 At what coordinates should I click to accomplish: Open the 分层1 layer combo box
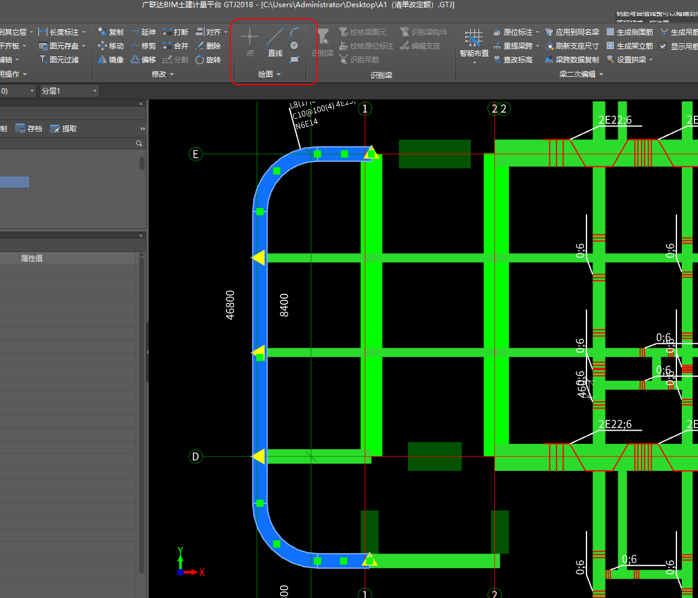(69, 91)
